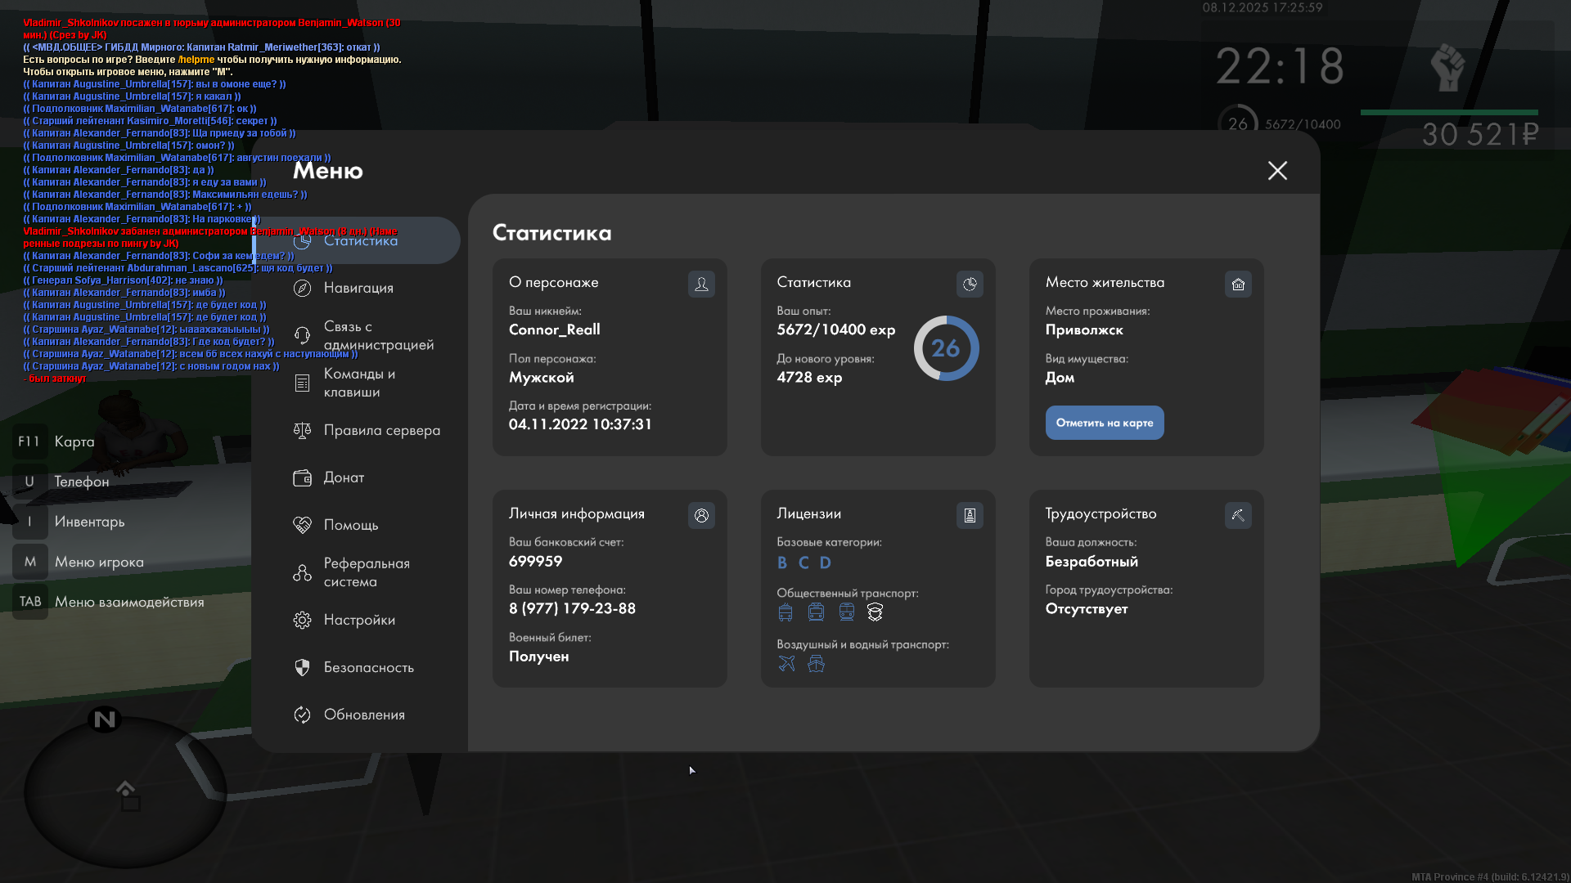Click the pie chart icon in Статистика card
The width and height of the screenshot is (1571, 883).
(x=970, y=284)
